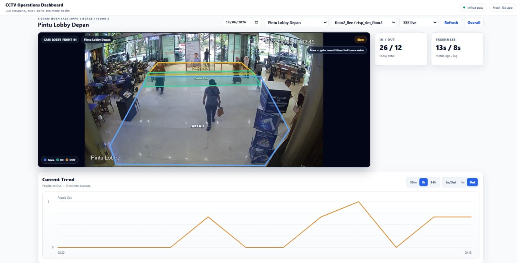Click the Pintu Lobby Depan tag on video

pos(97,40)
